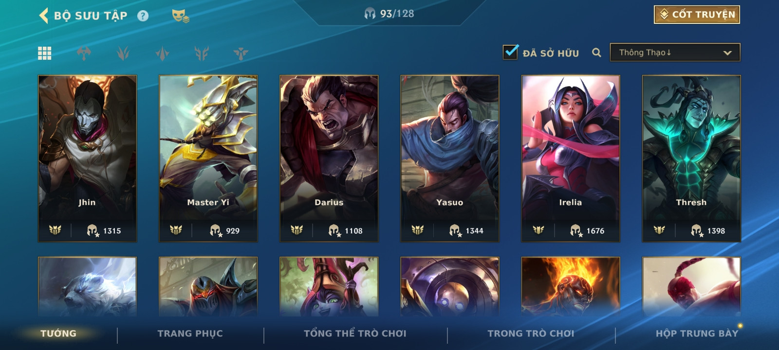Open the help question mark icon

[143, 16]
